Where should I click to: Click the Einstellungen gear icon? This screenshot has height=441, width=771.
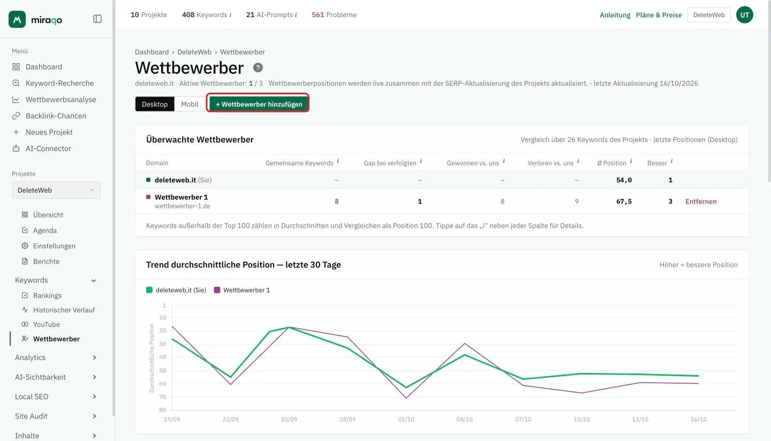pyautogui.click(x=25, y=246)
